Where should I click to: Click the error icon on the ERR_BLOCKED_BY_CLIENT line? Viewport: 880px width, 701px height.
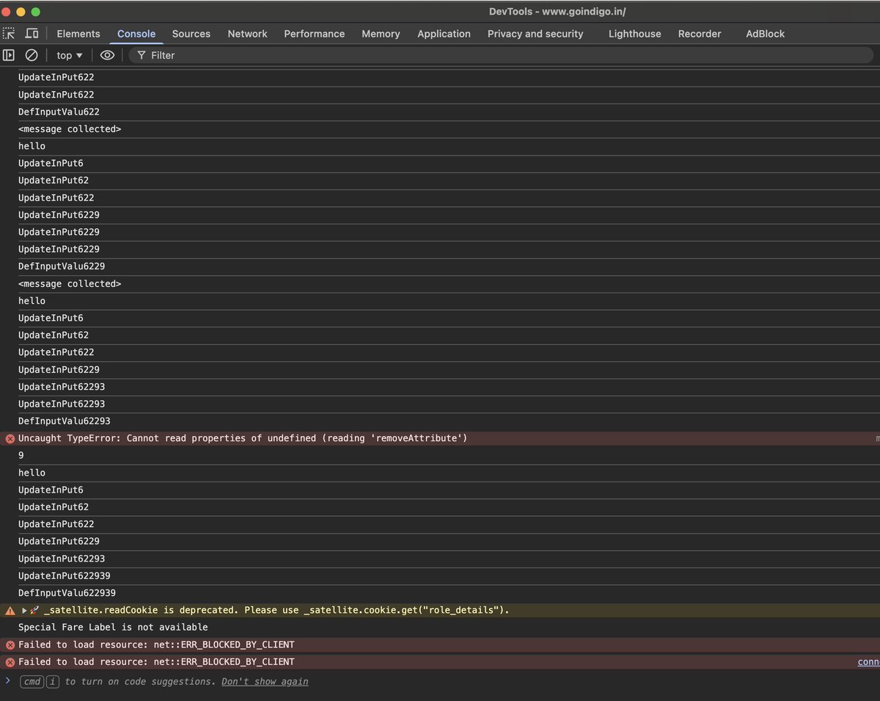point(10,644)
